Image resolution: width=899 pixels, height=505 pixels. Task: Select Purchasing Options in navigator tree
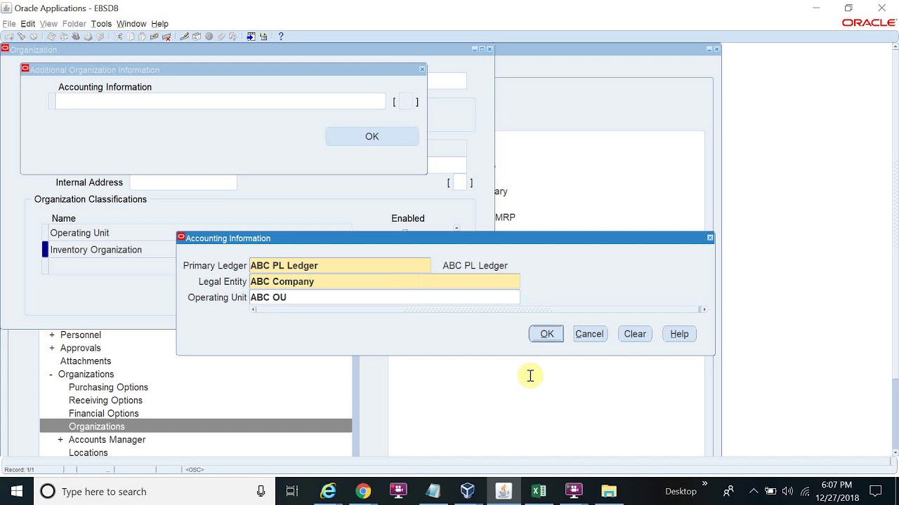pyautogui.click(x=108, y=387)
